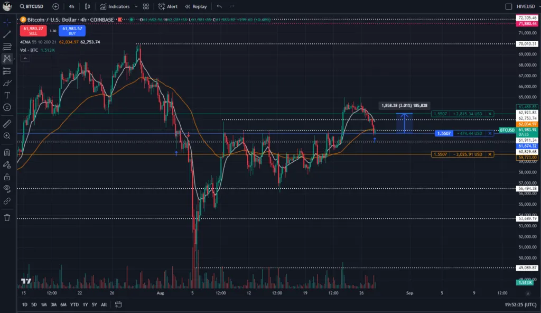Open the Indicators dialog
Viewport: 541px width, 313px height.
(115, 6)
